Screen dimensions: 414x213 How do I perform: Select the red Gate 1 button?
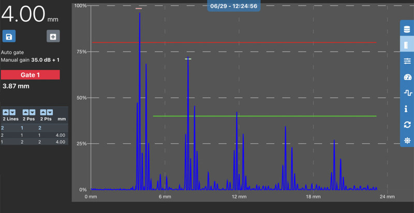(31, 75)
